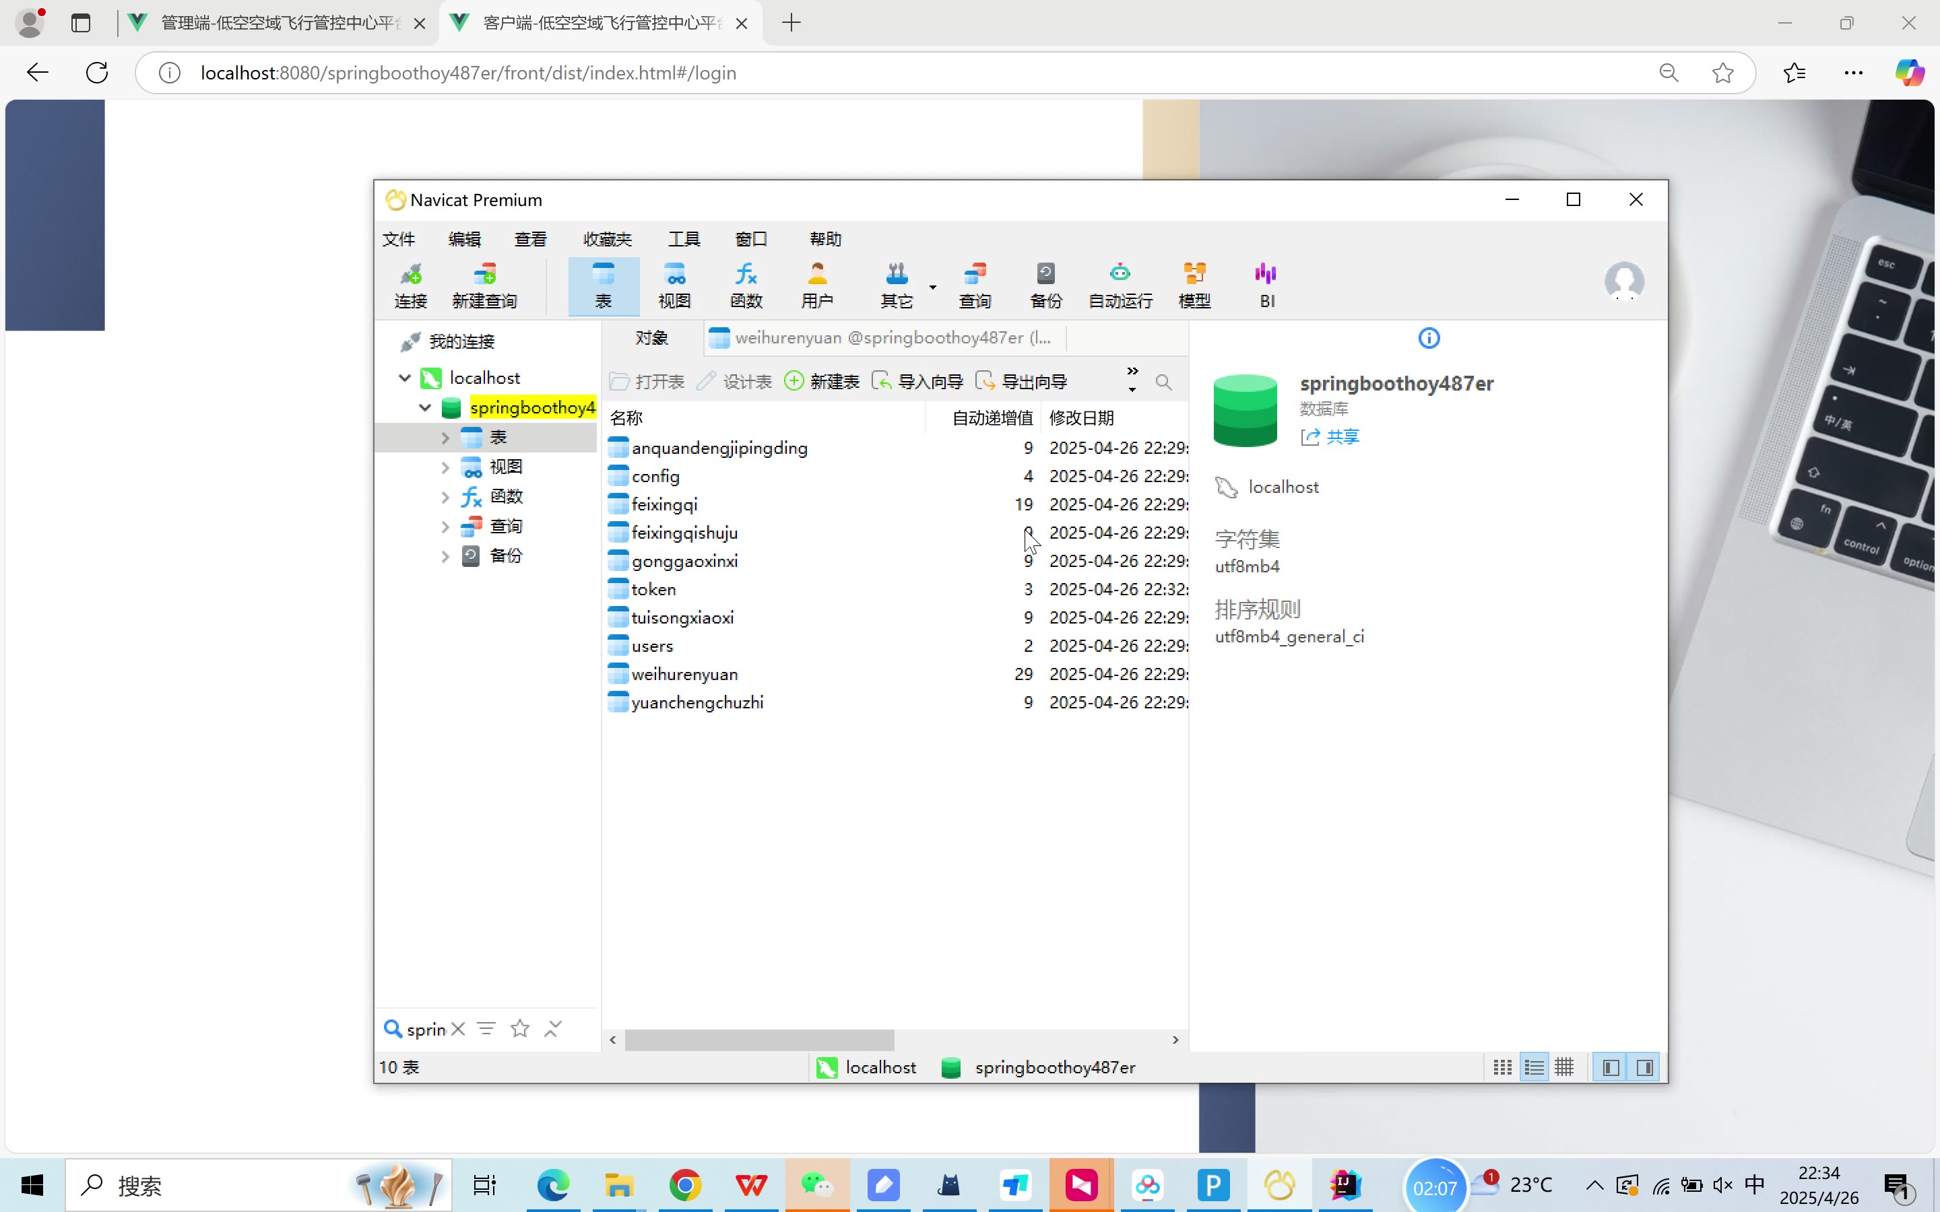Collapse the localhost connection tree node
This screenshot has height=1212, width=1940.
tap(405, 378)
